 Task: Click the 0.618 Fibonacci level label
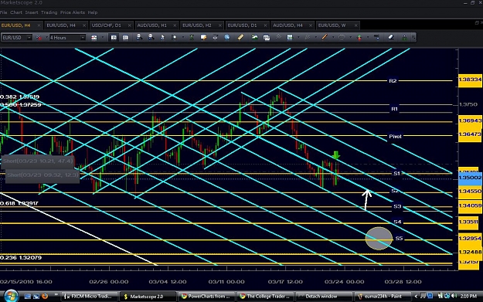click(19, 203)
